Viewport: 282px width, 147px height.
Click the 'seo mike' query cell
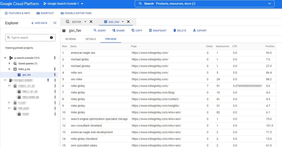click(77, 79)
